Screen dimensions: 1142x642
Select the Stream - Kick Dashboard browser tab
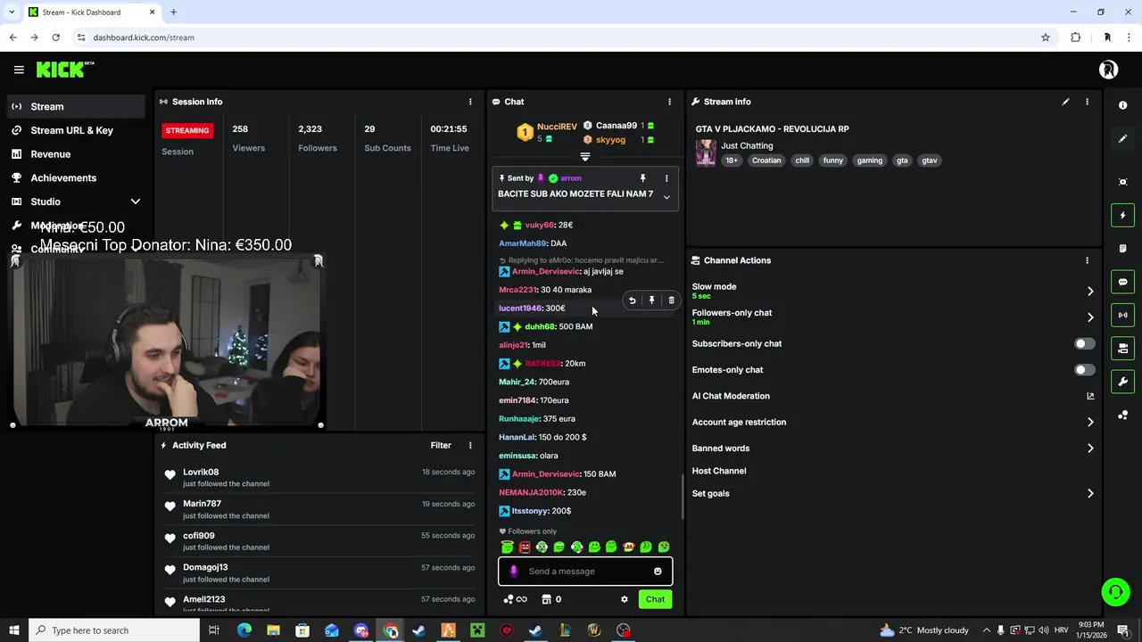click(92, 12)
